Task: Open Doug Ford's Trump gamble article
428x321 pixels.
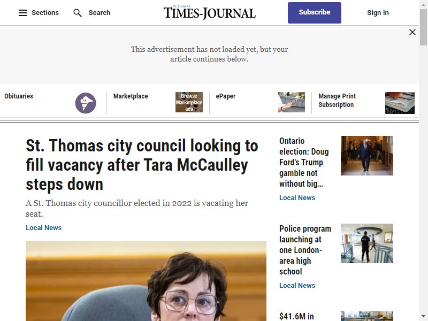Action: pos(304,163)
